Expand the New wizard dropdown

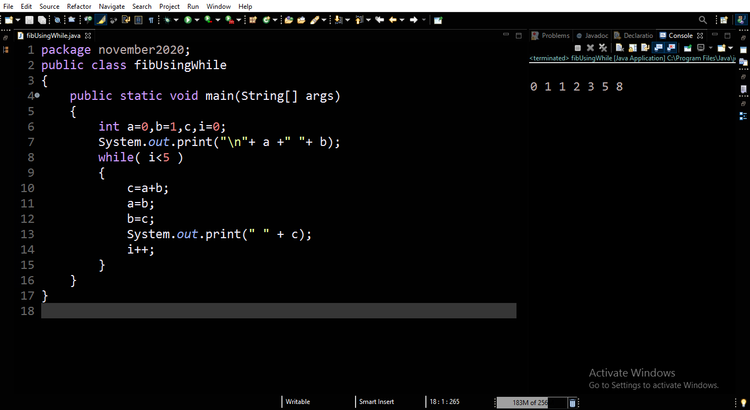tap(17, 20)
